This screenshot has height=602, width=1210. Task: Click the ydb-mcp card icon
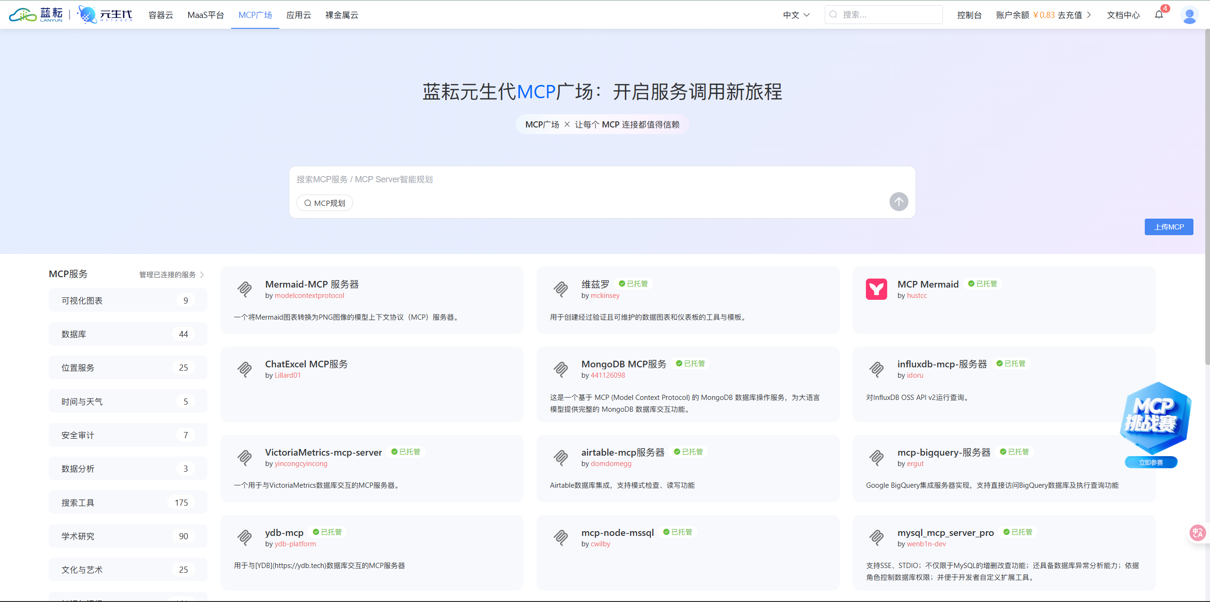coord(244,537)
